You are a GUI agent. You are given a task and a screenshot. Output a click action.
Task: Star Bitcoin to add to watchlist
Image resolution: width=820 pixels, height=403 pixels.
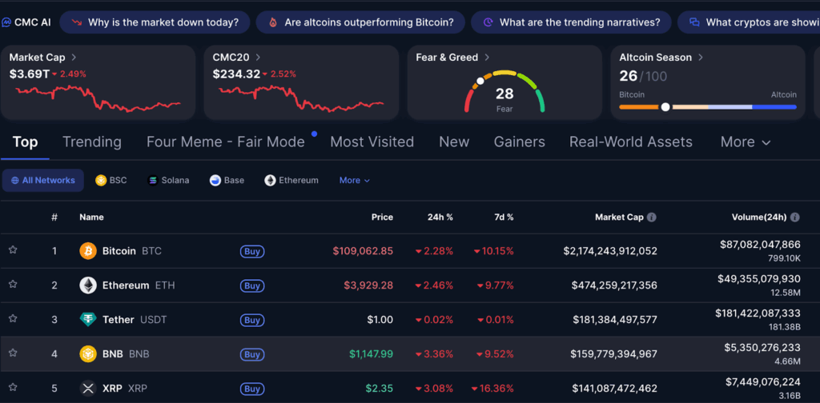pyautogui.click(x=13, y=251)
